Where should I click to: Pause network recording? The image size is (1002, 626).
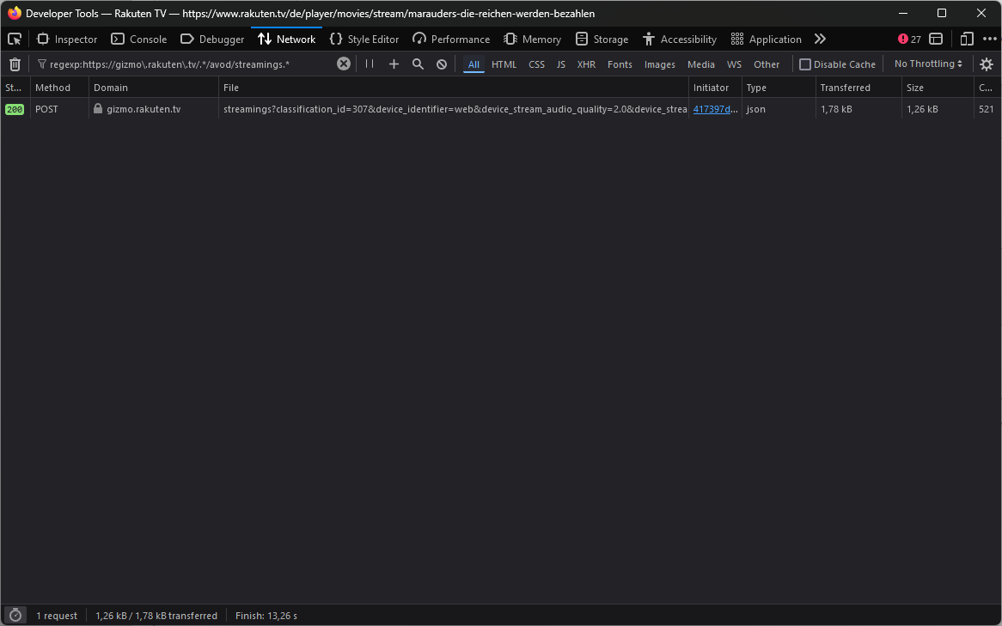[370, 64]
